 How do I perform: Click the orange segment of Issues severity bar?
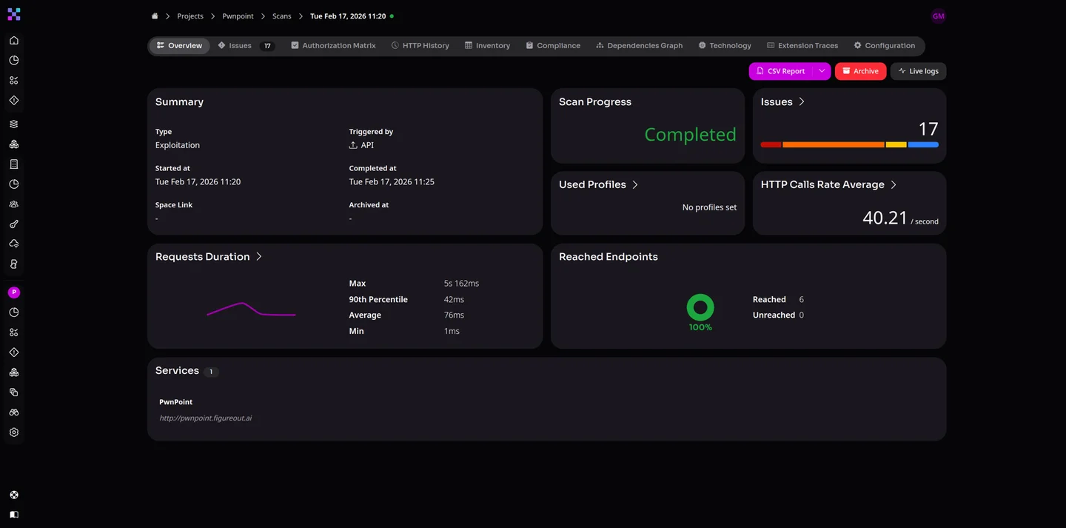pyautogui.click(x=833, y=145)
